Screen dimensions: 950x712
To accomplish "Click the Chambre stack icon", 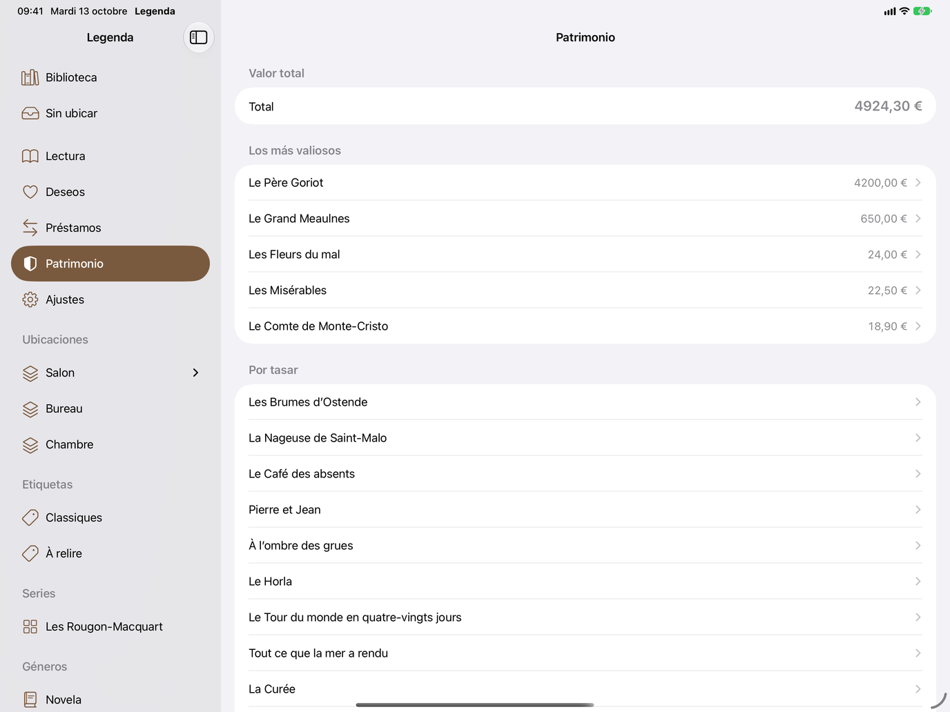I will (30, 444).
